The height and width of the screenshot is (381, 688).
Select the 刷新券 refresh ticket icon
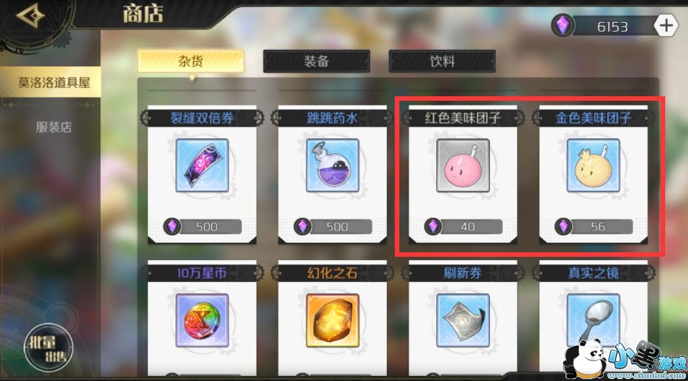point(463,321)
